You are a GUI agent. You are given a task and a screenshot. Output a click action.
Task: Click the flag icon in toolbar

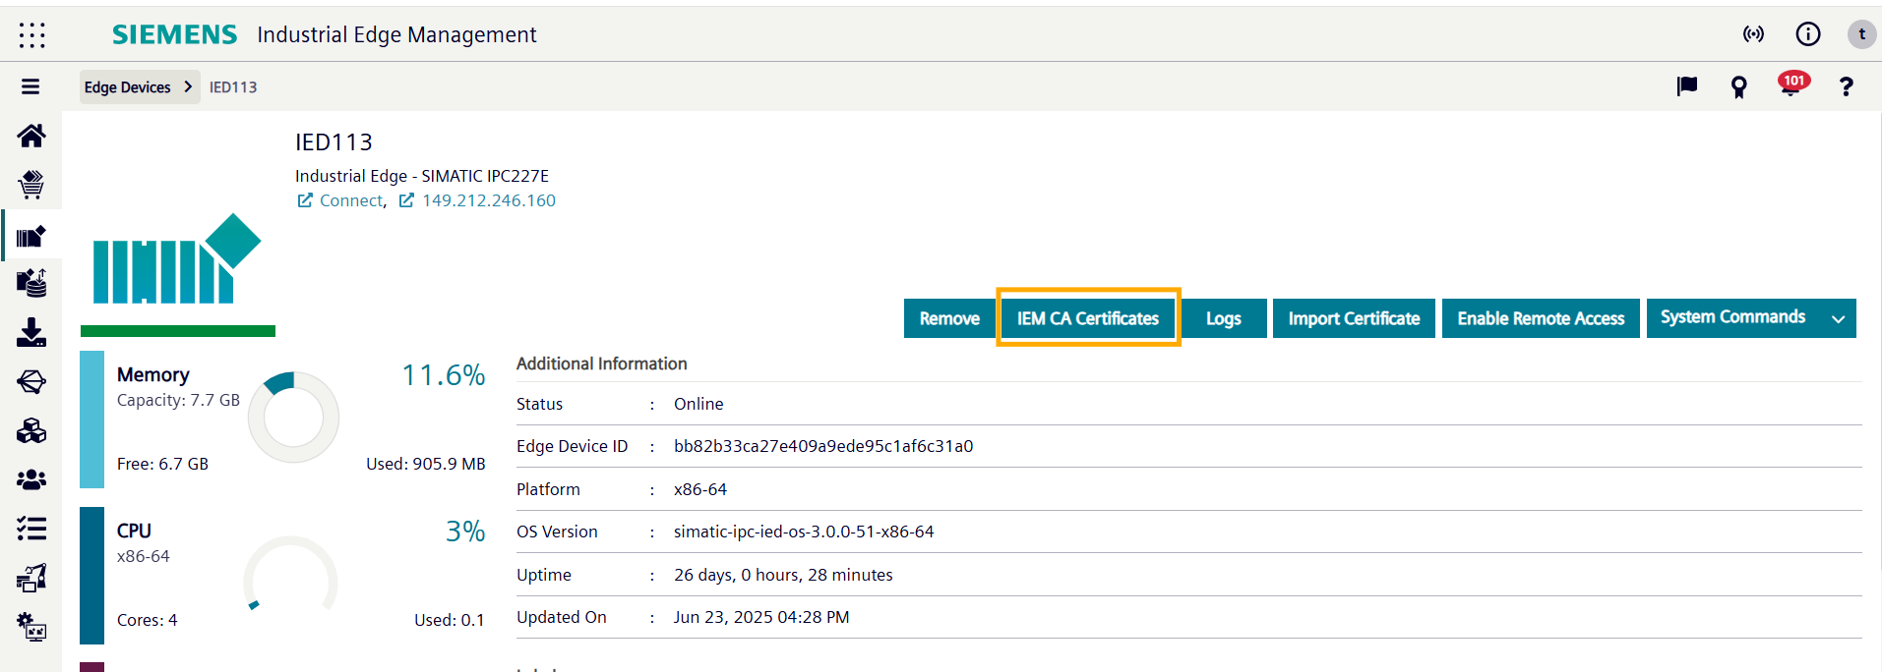coord(1686,86)
